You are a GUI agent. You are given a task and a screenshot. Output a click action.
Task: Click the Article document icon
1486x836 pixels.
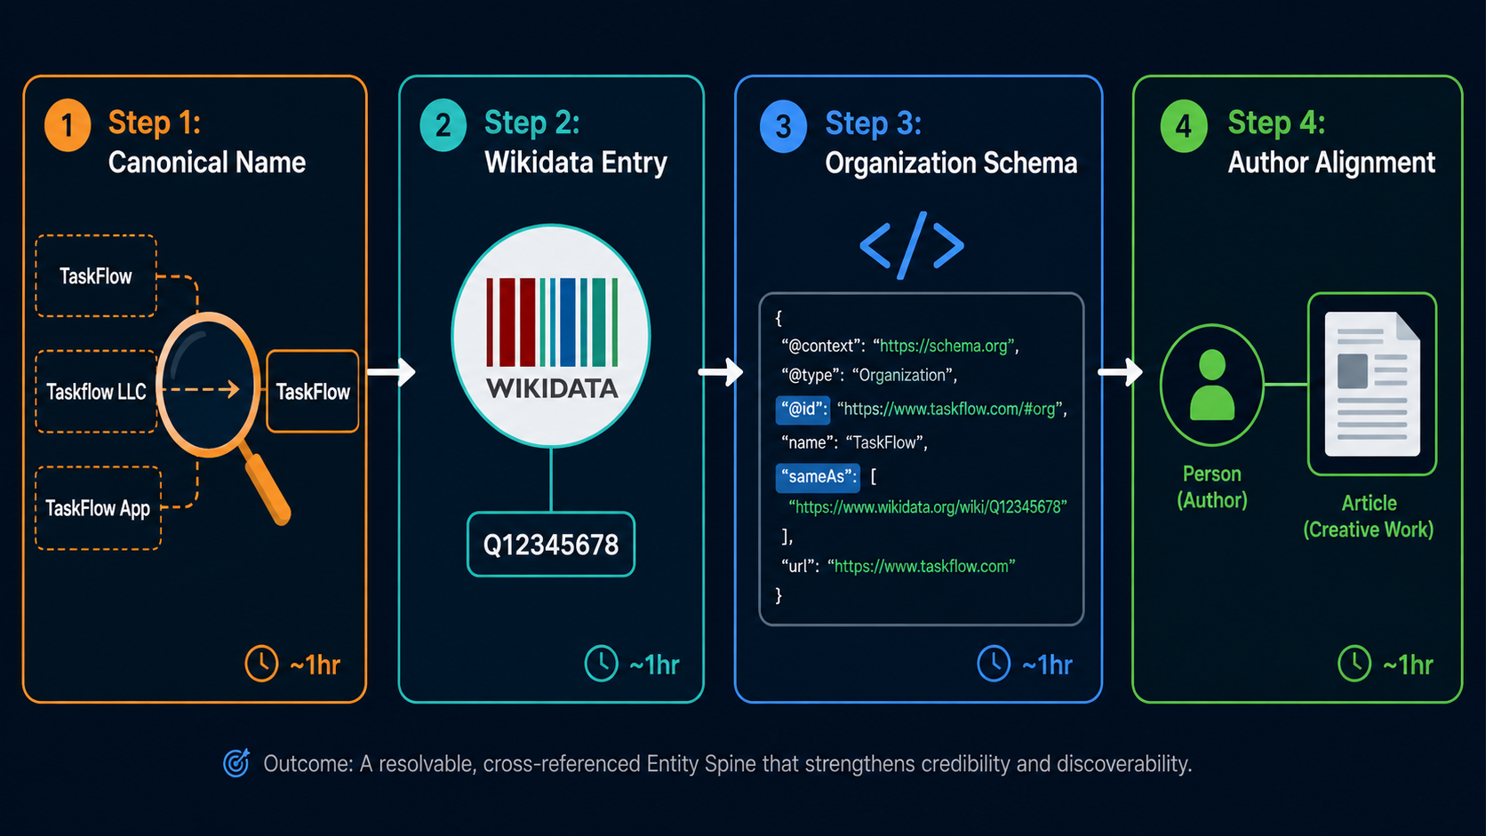pyautogui.click(x=1372, y=384)
